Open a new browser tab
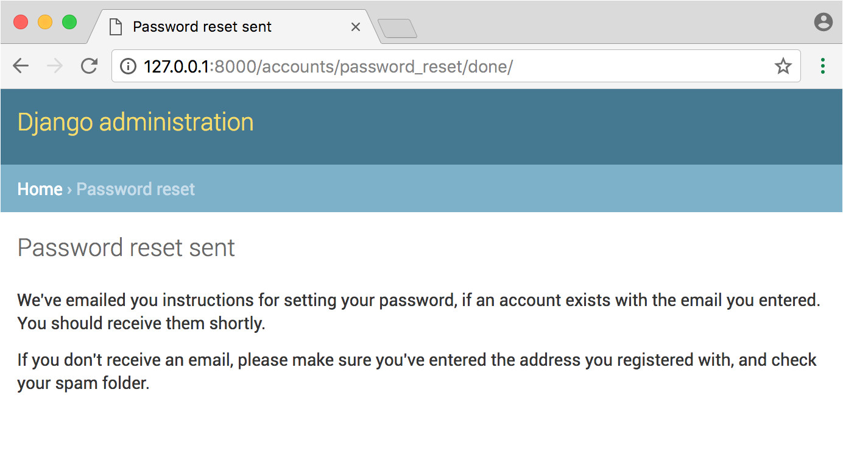Image resolution: width=843 pixels, height=467 pixels. pyautogui.click(x=397, y=28)
